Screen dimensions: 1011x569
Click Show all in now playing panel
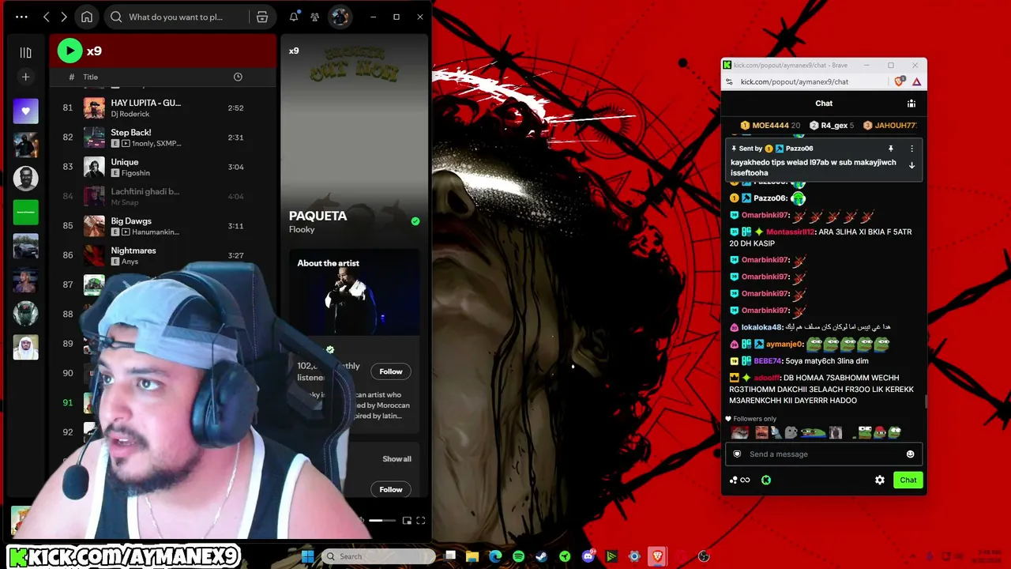[x=397, y=459]
